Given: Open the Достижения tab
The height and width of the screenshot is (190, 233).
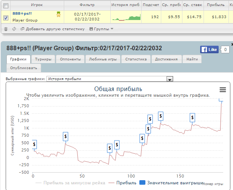Looking at the screenshot, I should (167, 59).
